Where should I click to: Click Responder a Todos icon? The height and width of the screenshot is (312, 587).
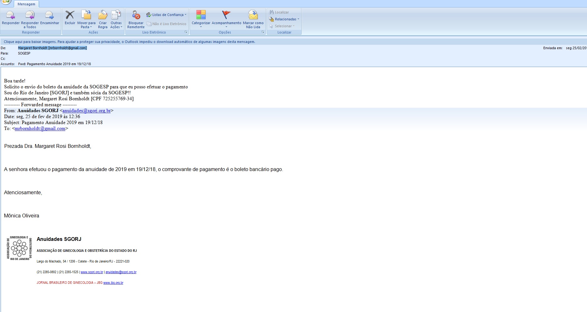coord(30,16)
